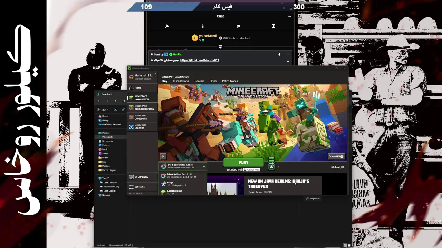The height and width of the screenshot is (248, 442).
Task: Click yousefAfndi in gift leaderboard
Action: coord(208,36)
